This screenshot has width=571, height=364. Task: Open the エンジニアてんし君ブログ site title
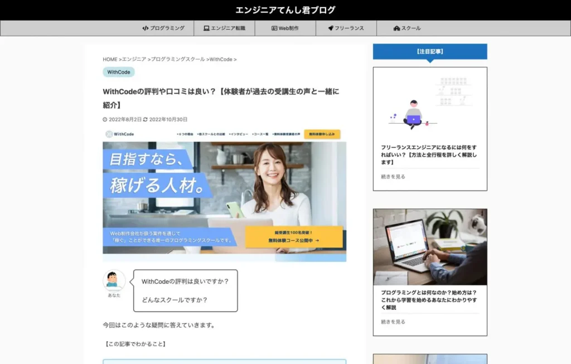(x=285, y=10)
